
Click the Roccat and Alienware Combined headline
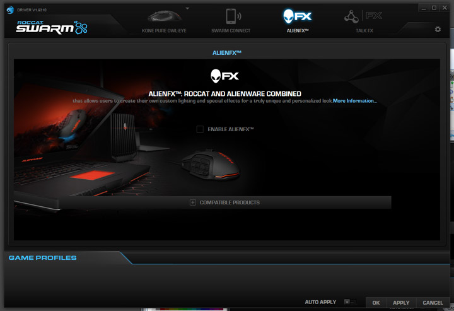(224, 94)
